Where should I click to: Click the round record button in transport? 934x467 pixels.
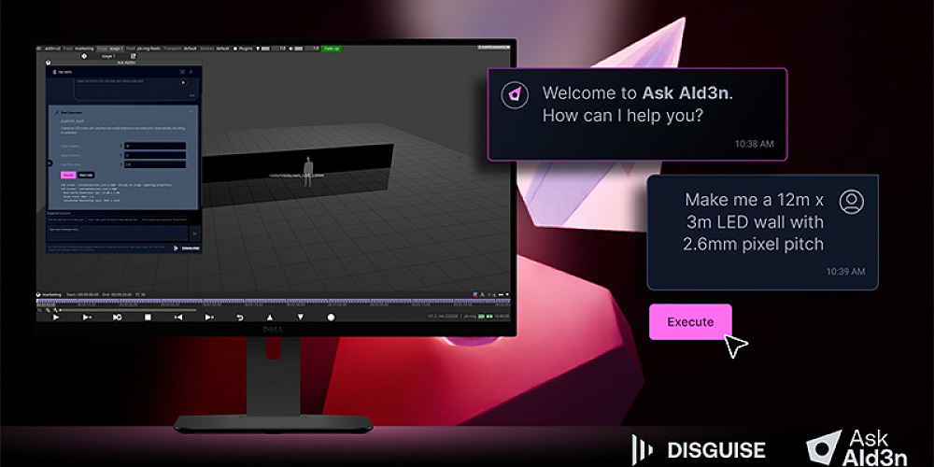click(x=331, y=318)
